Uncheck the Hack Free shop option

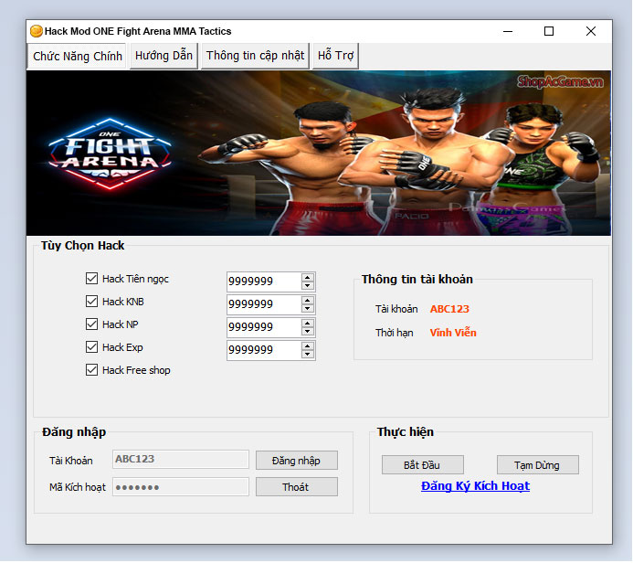pos(91,370)
